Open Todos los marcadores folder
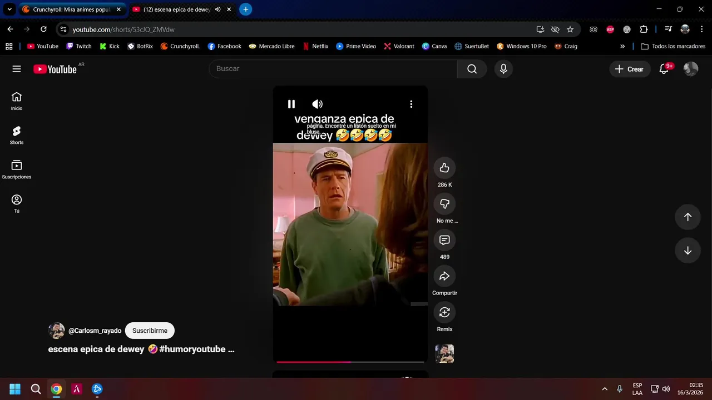 (673, 46)
